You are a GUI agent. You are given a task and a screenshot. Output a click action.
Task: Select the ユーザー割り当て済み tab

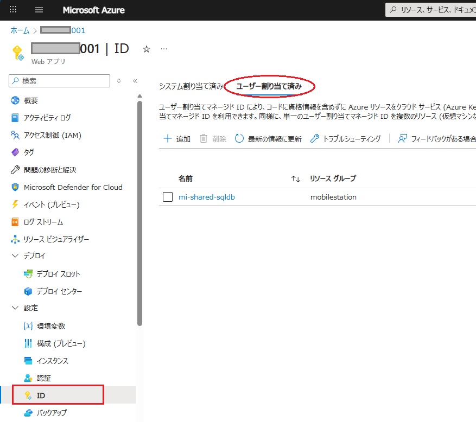click(x=269, y=86)
